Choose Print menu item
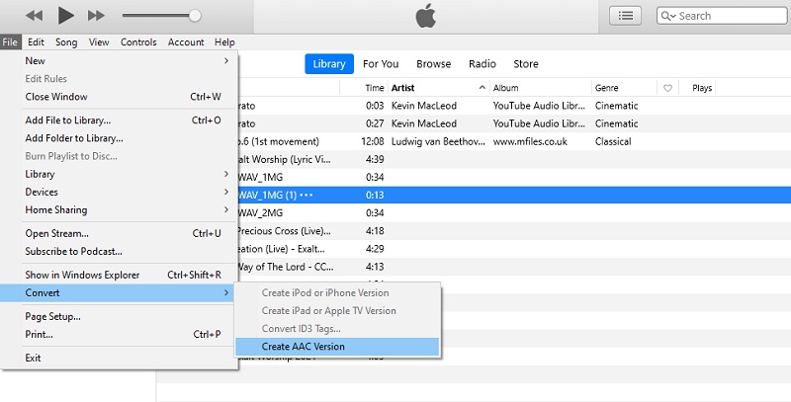The height and width of the screenshot is (402, 791). 119,335
